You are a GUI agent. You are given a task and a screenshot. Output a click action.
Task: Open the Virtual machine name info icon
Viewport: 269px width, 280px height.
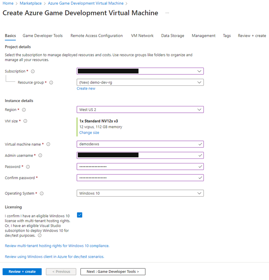coord(48,144)
